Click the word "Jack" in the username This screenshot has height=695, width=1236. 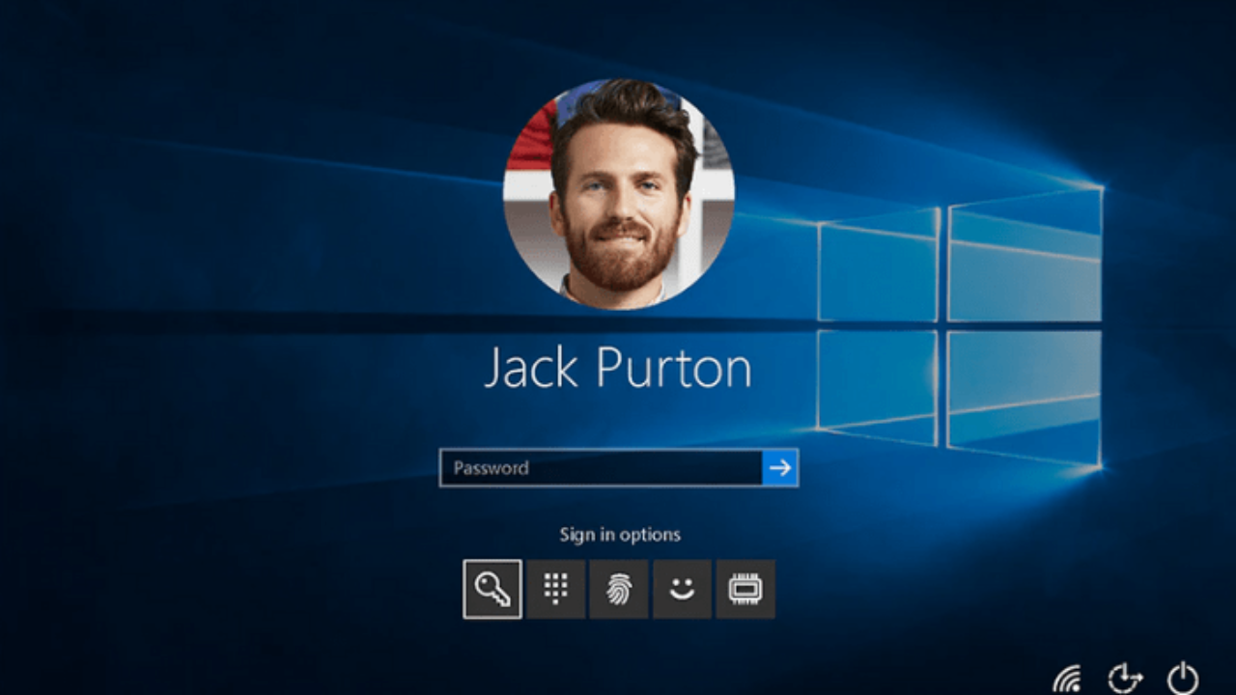tap(530, 368)
